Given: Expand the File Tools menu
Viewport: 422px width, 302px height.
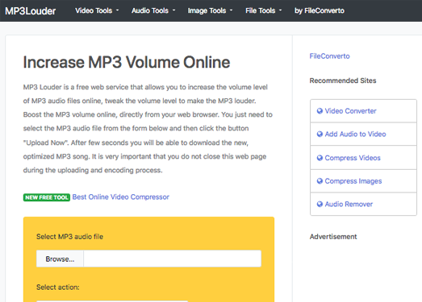Looking at the screenshot, I should pos(264,10).
